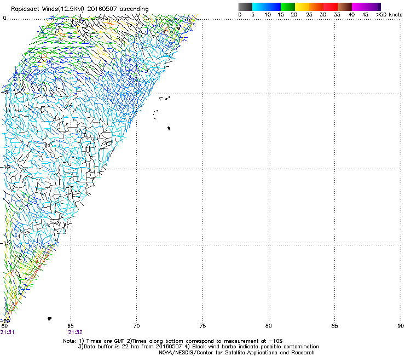Click the cyan-to-blue 5–15 knots legend segment

click(x=267, y=7)
